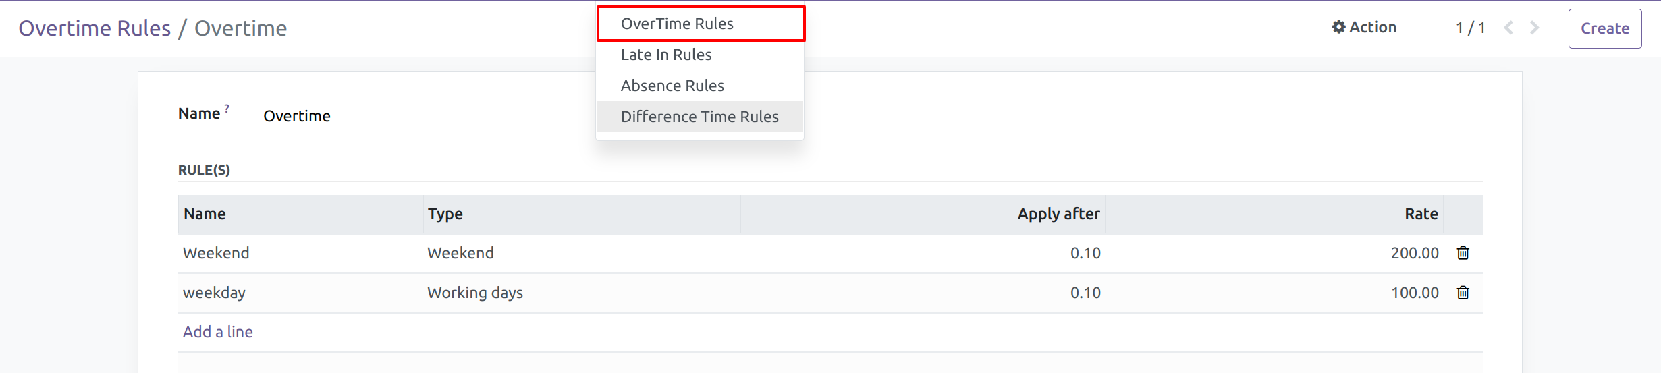Sort by the Type column header
1661x373 pixels.
point(445,214)
